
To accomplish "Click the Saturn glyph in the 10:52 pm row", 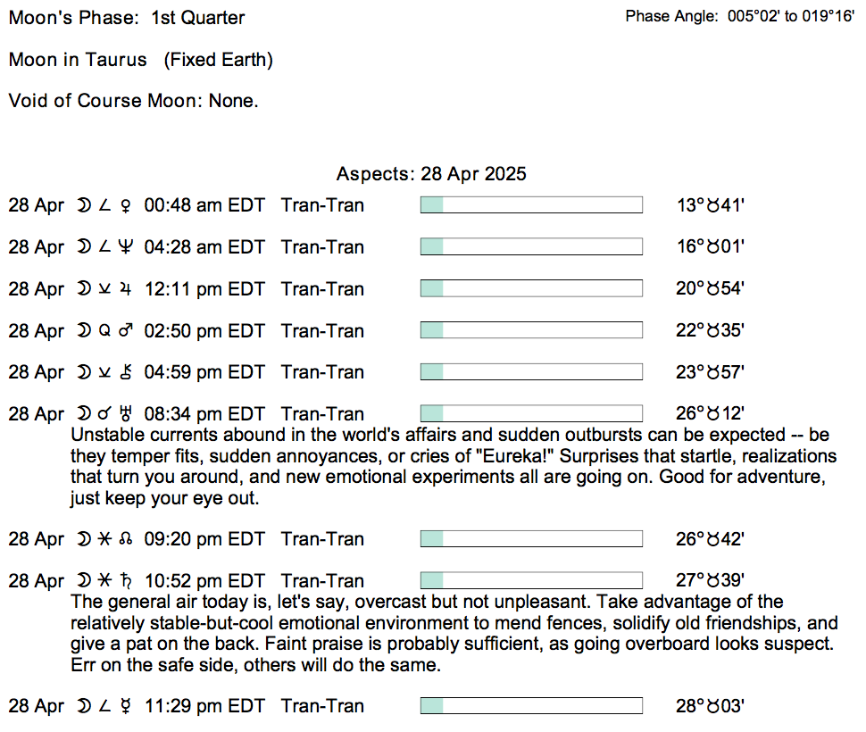I will tap(125, 581).
